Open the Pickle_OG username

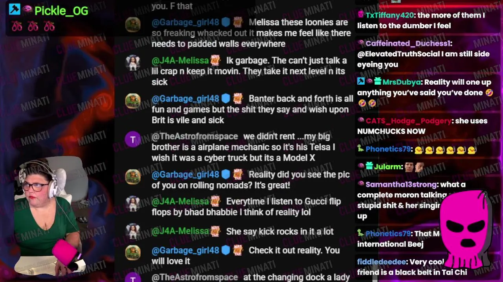61,11
